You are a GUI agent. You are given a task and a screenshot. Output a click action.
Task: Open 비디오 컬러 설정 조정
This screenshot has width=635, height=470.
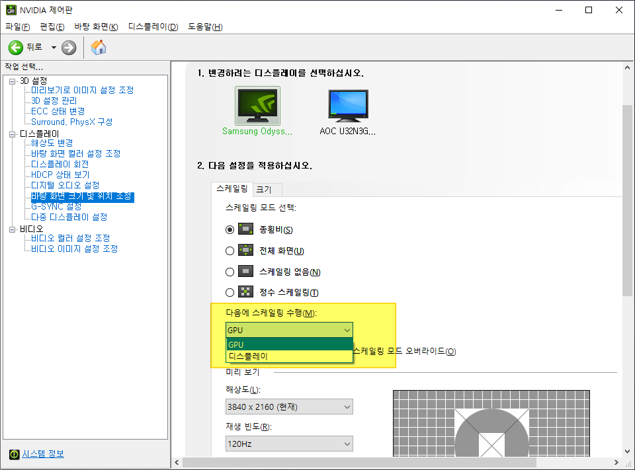point(71,239)
